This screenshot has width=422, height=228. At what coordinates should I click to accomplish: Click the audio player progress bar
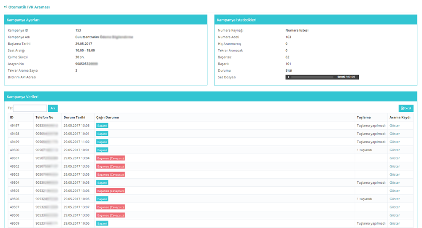click(x=312, y=77)
